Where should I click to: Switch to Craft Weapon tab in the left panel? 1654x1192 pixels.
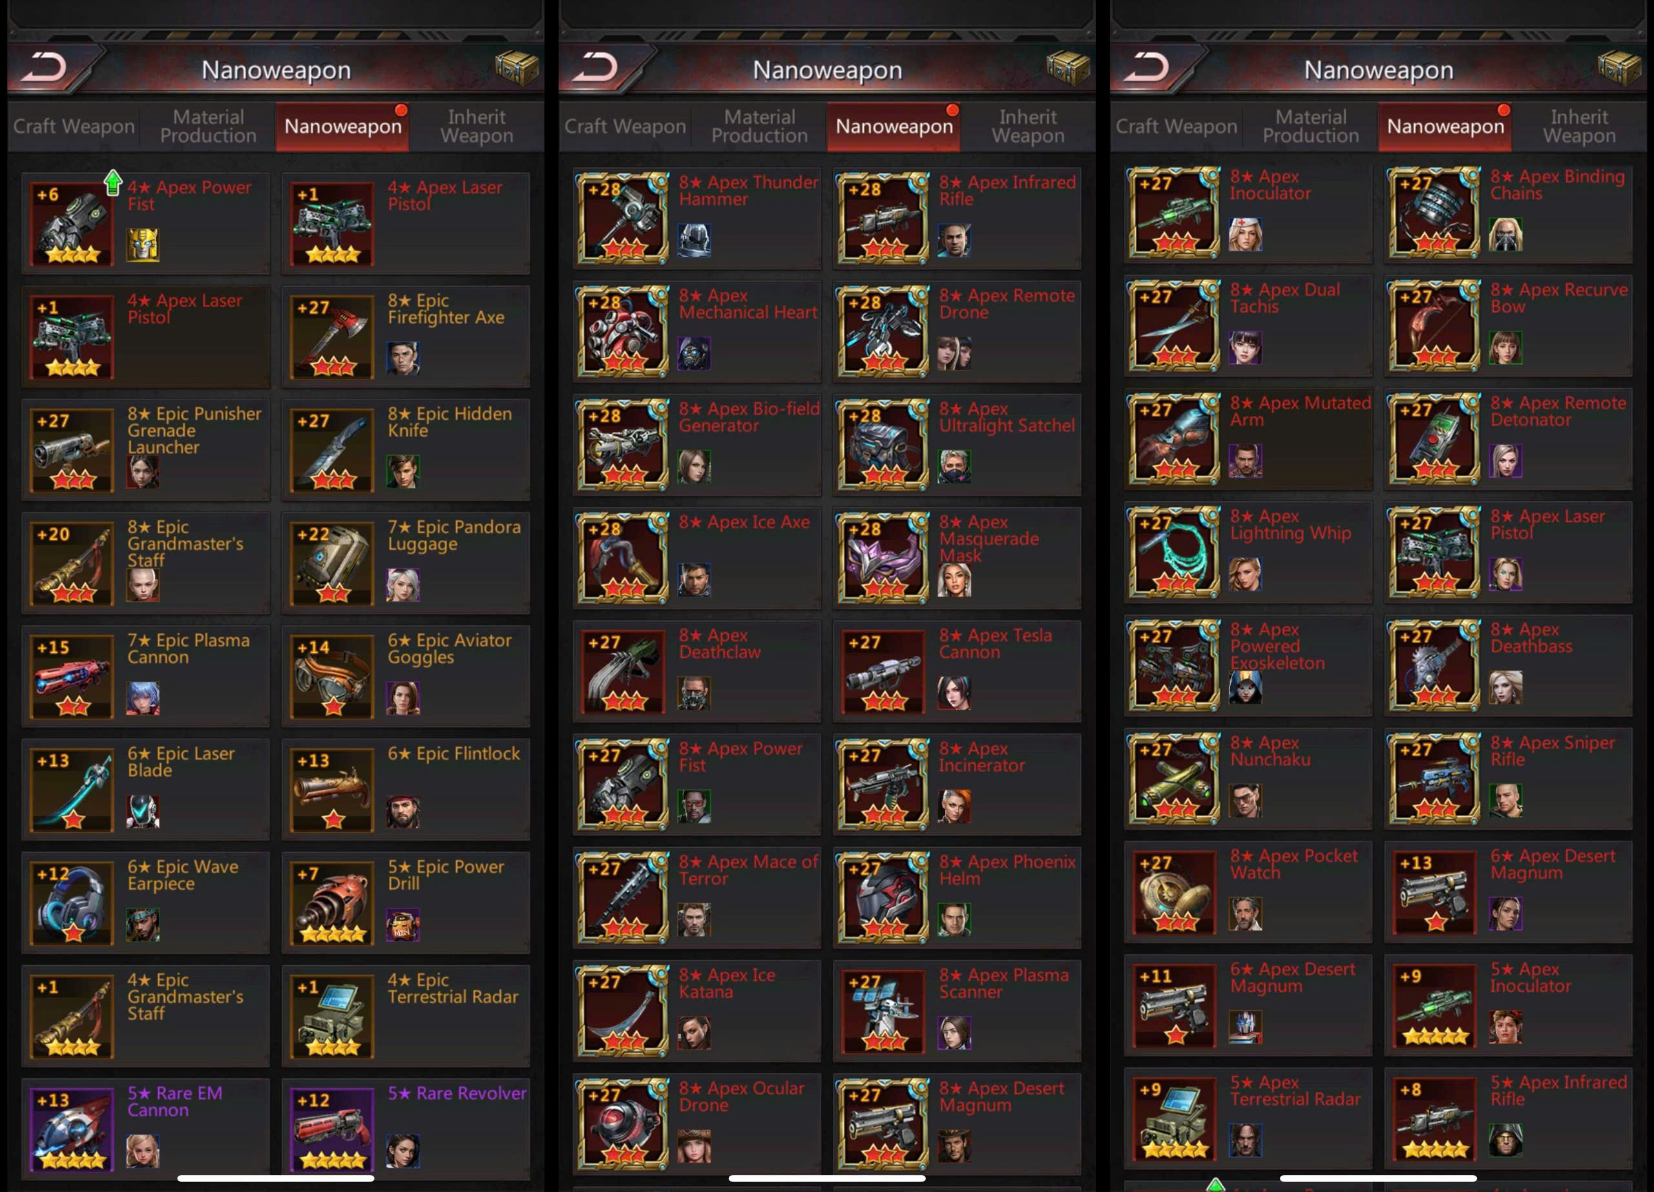[x=74, y=126]
